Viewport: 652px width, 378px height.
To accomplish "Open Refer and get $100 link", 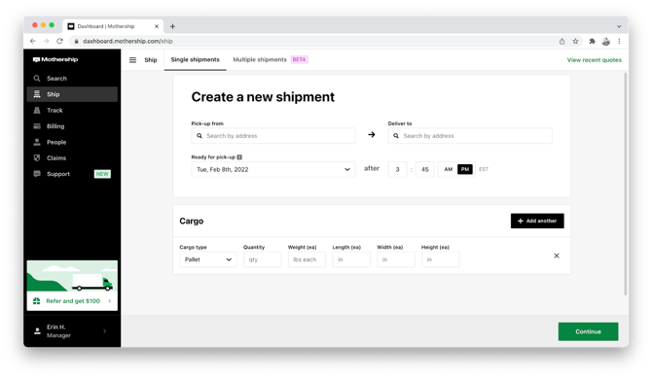I will click(72, 301).
